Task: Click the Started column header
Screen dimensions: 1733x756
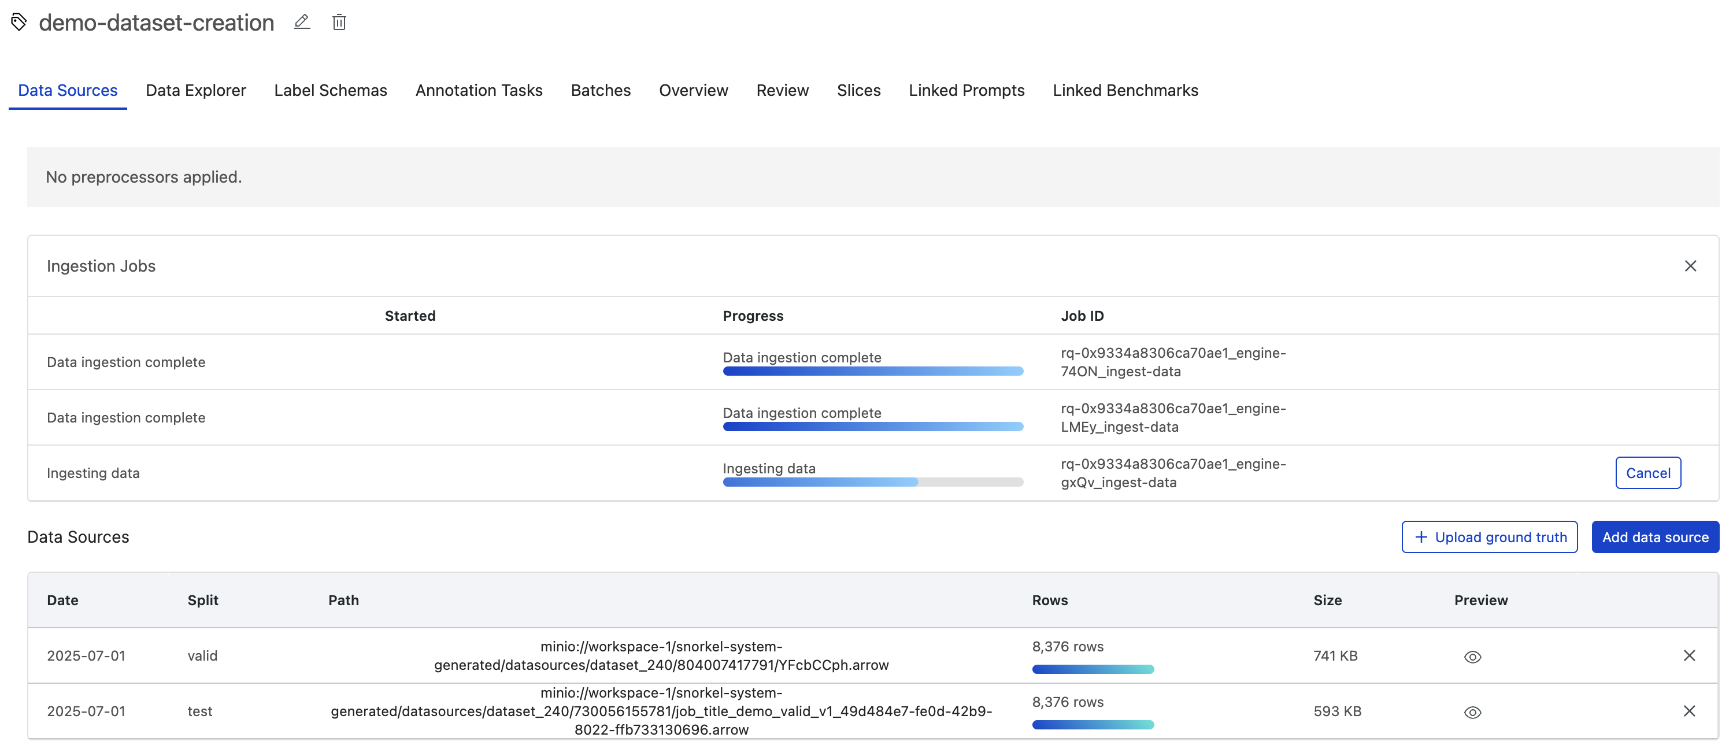Action: (x=410, y=316)
